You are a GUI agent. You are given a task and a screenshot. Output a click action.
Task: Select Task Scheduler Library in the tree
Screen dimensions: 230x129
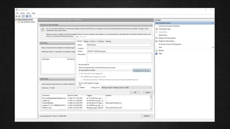[28, 22]
